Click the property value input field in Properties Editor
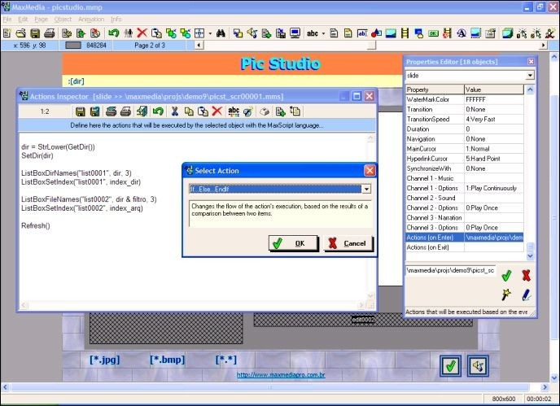560x406 pixels. tap(450, 271)
